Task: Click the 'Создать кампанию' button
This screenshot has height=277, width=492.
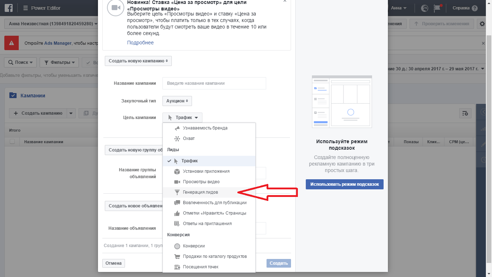Action: (38, 113)
